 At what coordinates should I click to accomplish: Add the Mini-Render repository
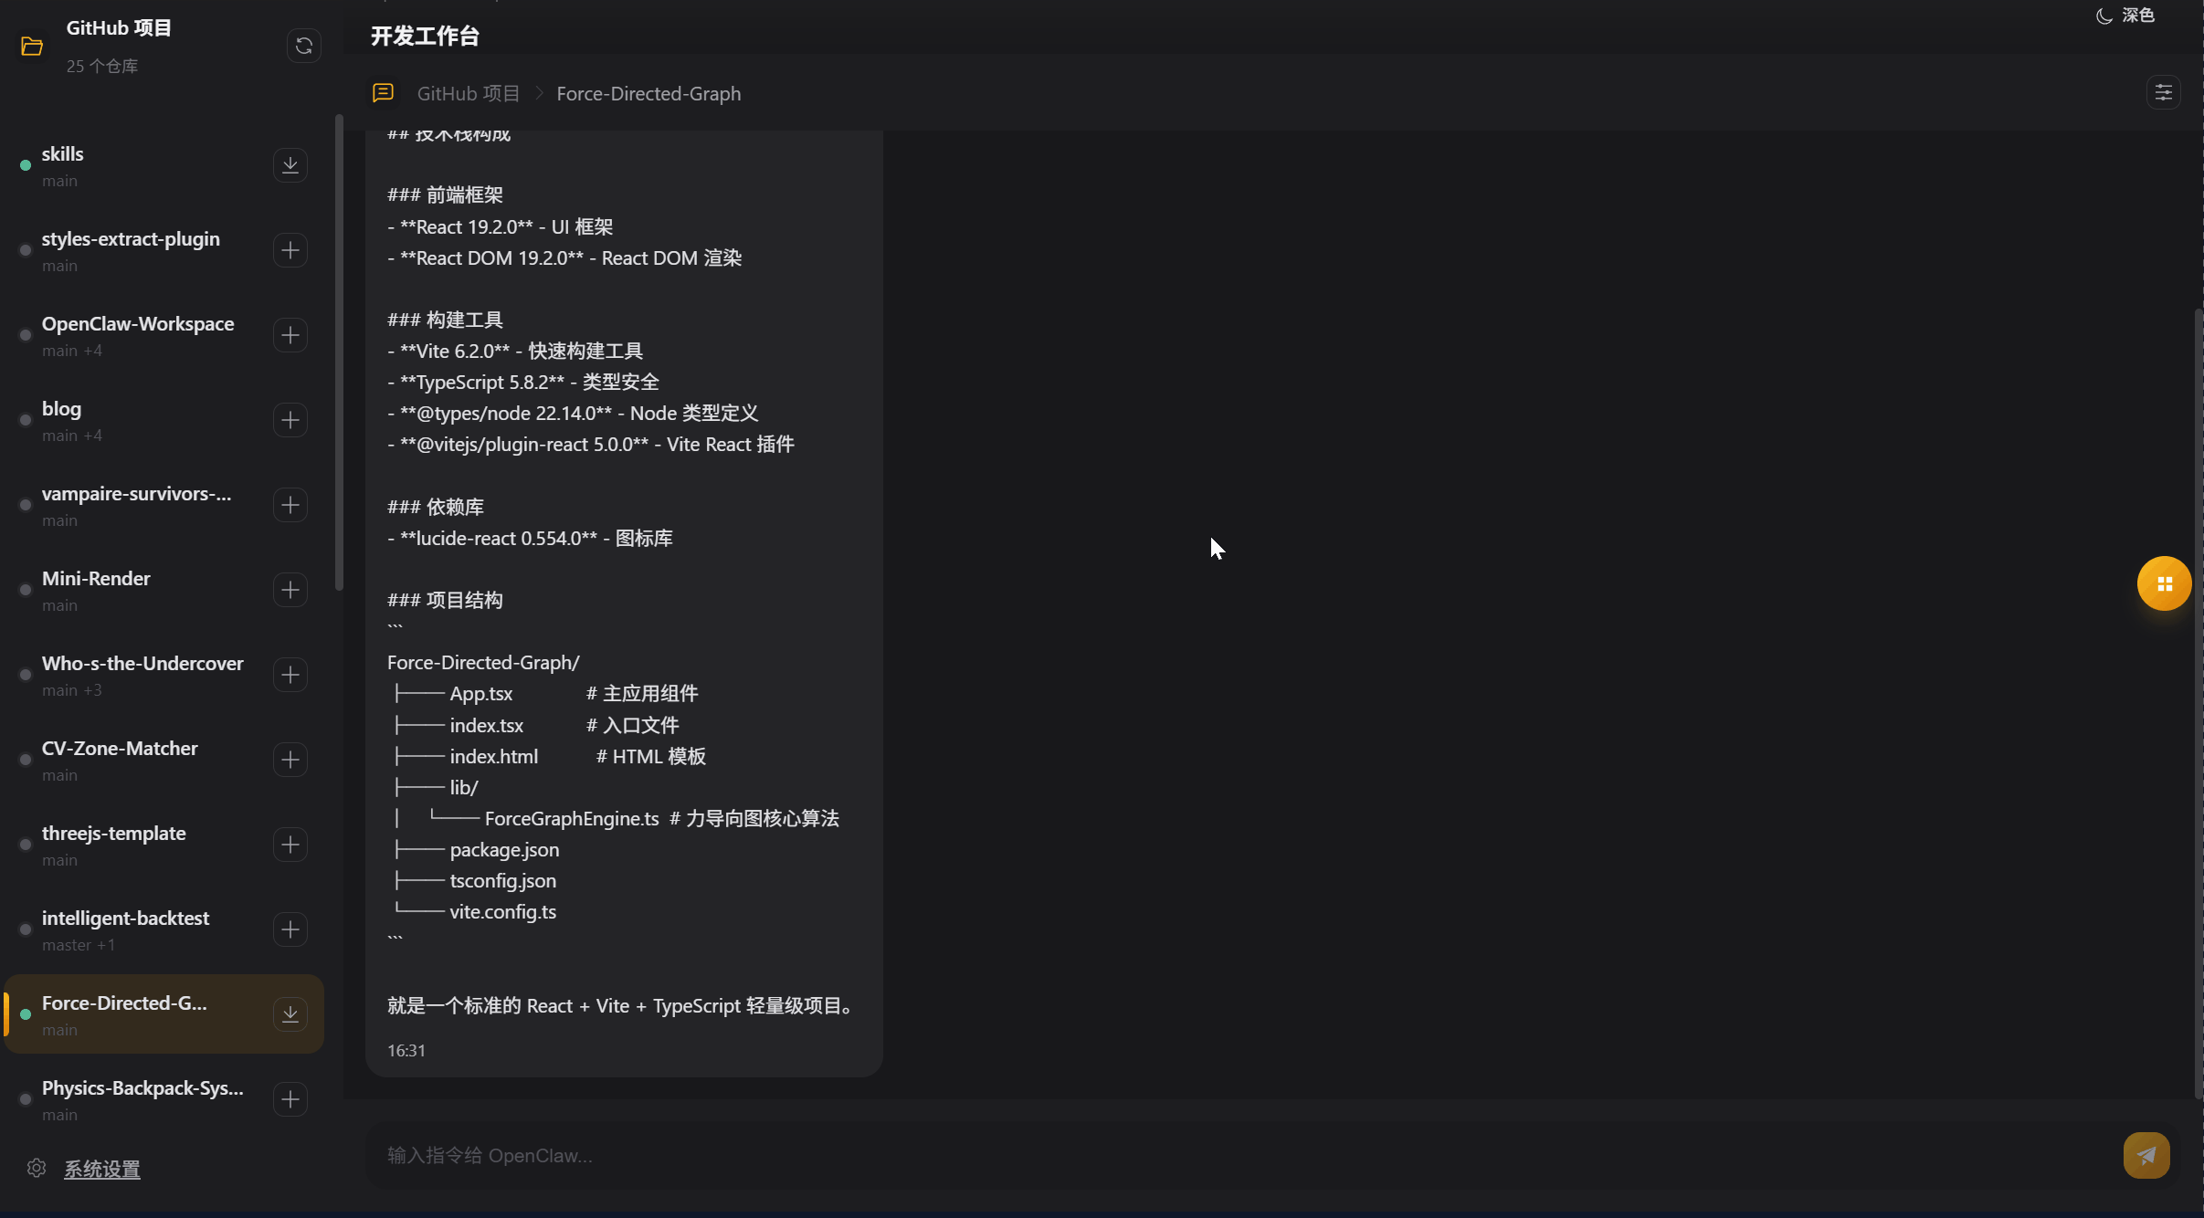point(290,590)
